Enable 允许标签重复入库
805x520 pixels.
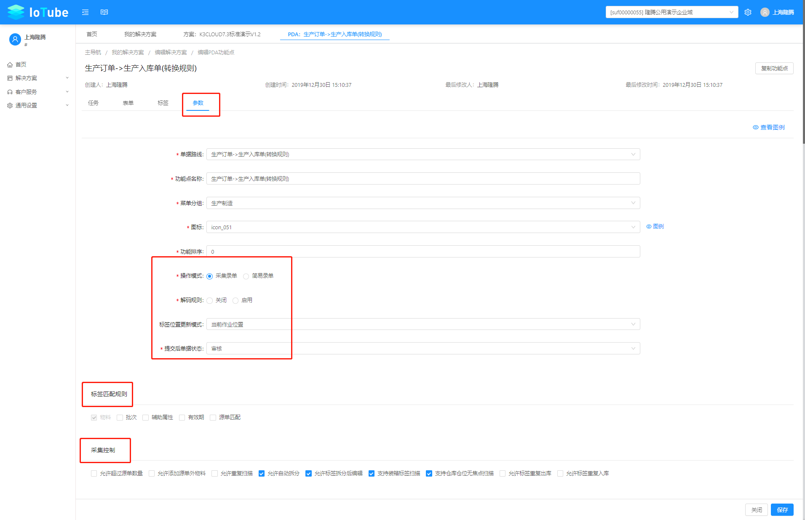tap(560, 474)
